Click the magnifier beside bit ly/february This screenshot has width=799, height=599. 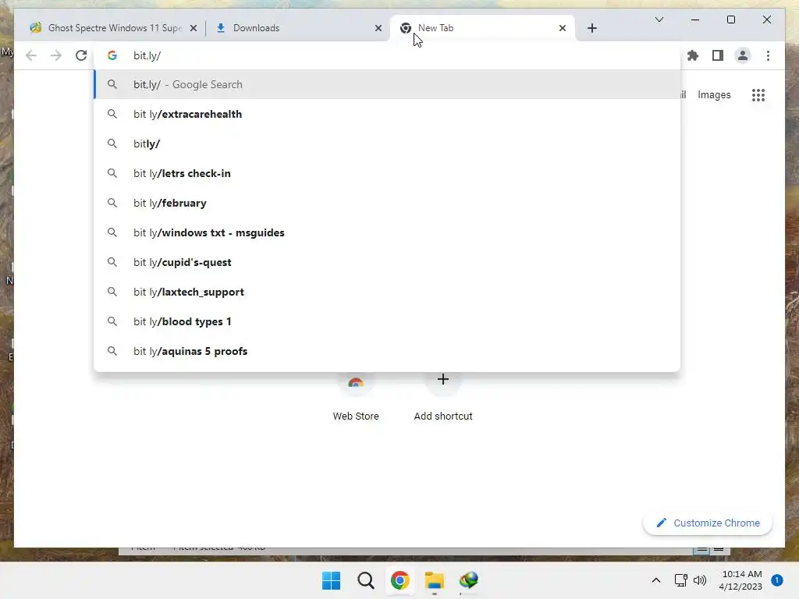(x=112, y=203)
